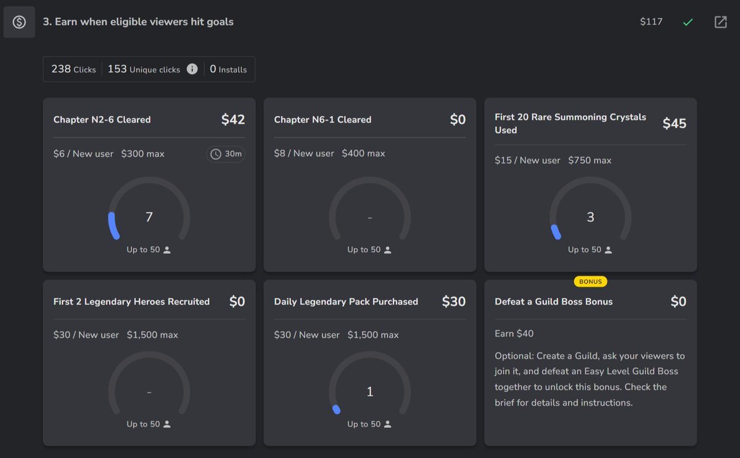Image resolution: width=740 pixels, height=458 pixels.
Task: Click person icon under Legendary Heroes gauge
Action: pyautogui.click(x=167, y=424)
